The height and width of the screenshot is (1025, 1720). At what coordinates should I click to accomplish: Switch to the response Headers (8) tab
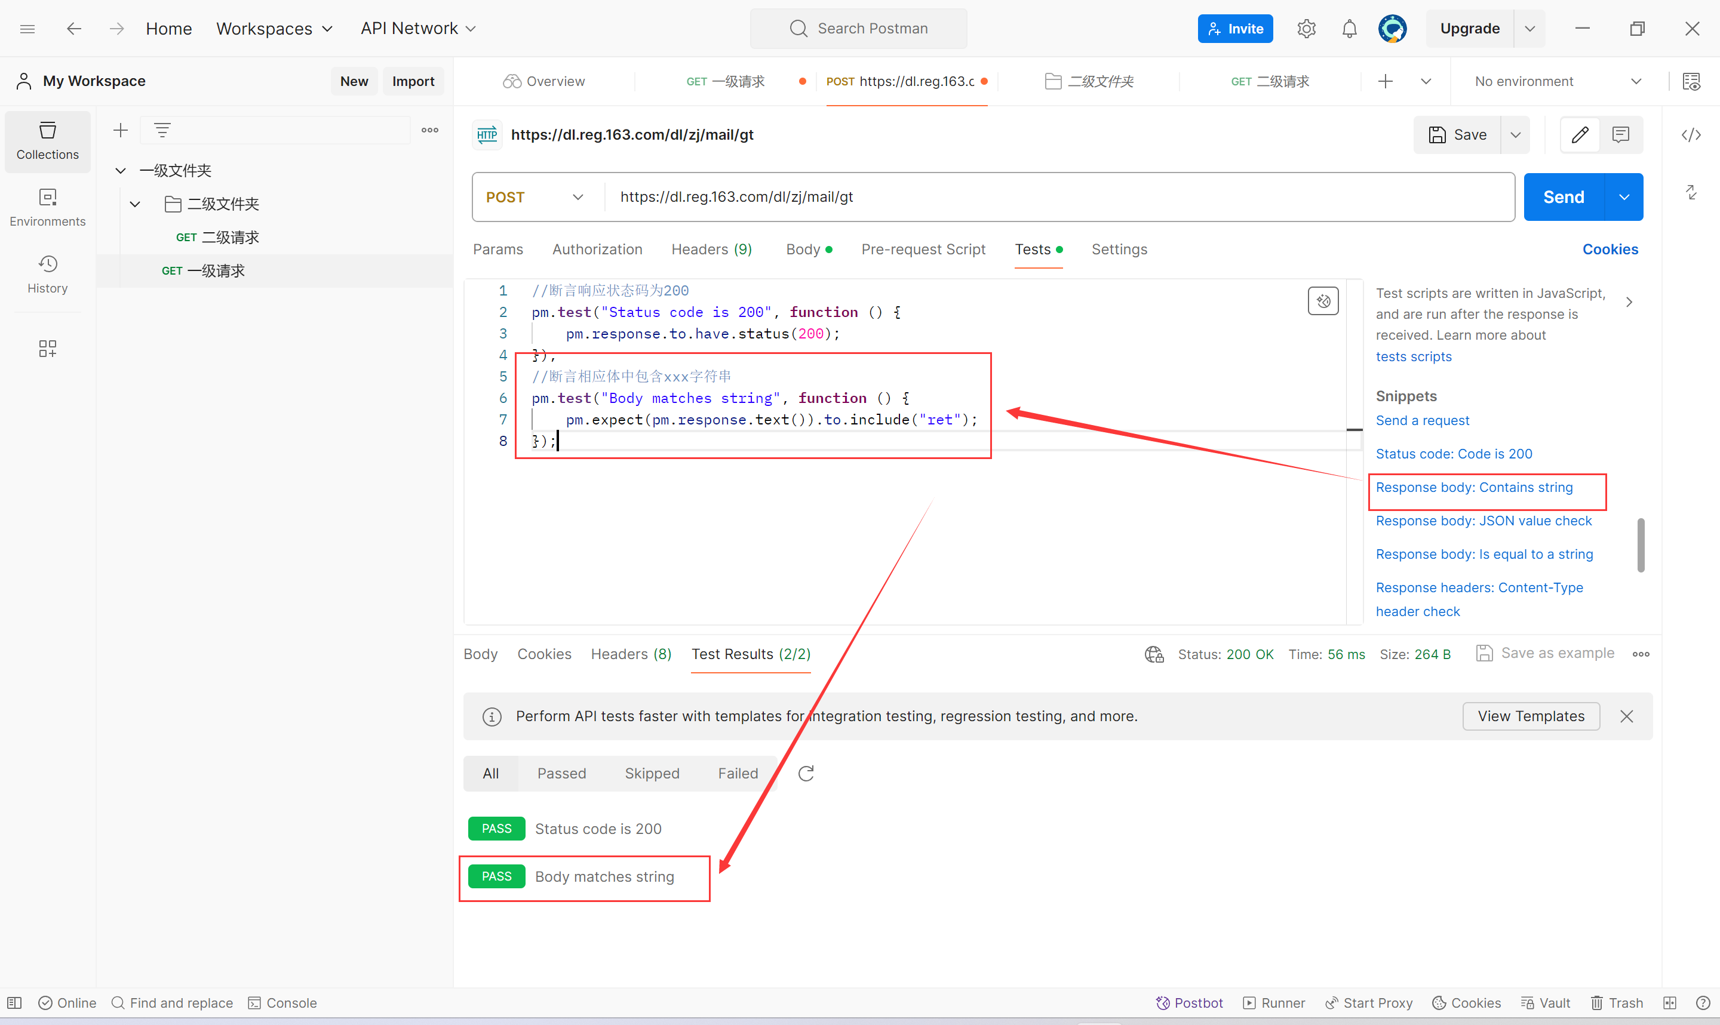(x=630, y=654)
